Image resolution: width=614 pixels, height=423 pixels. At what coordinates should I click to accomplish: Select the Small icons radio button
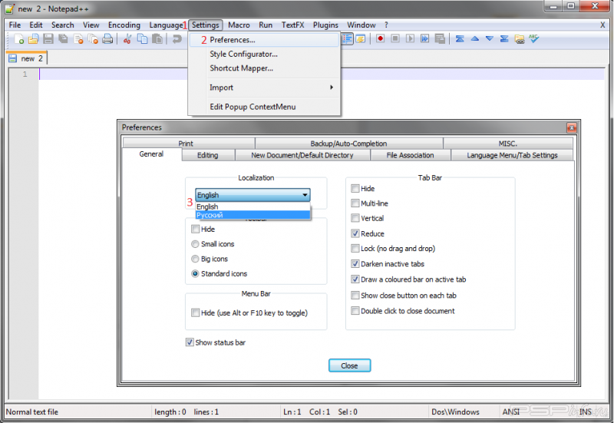coord(195,244)
